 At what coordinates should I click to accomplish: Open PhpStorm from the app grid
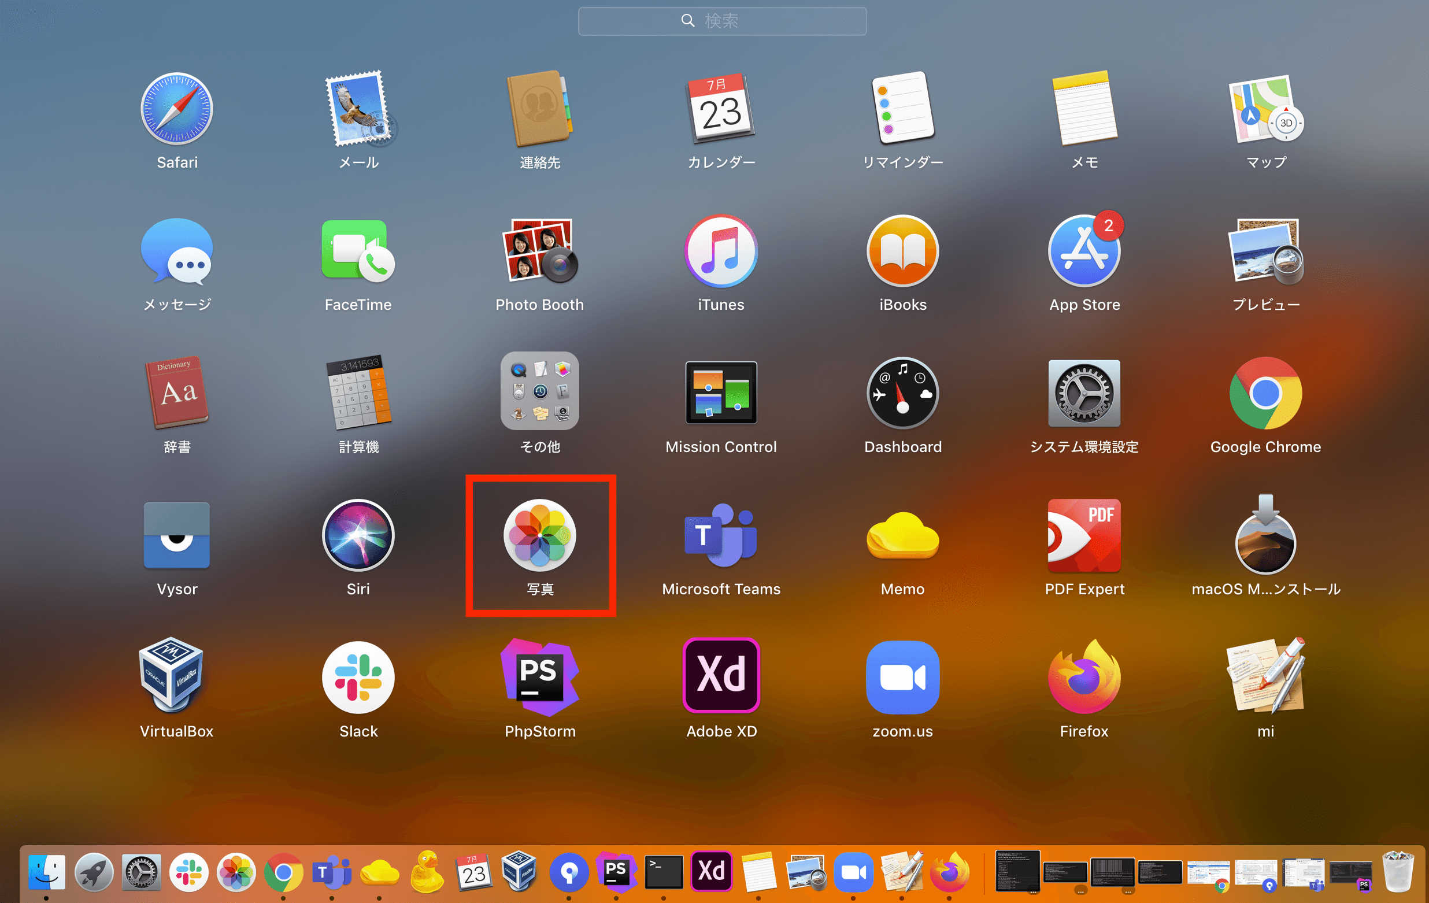(539, 678)
